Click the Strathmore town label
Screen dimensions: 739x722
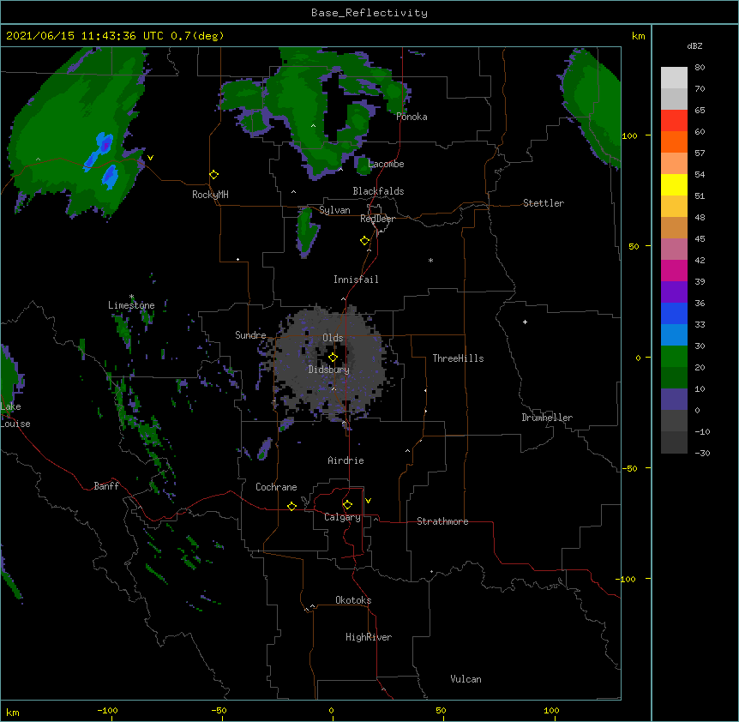[x=442, y=521]
